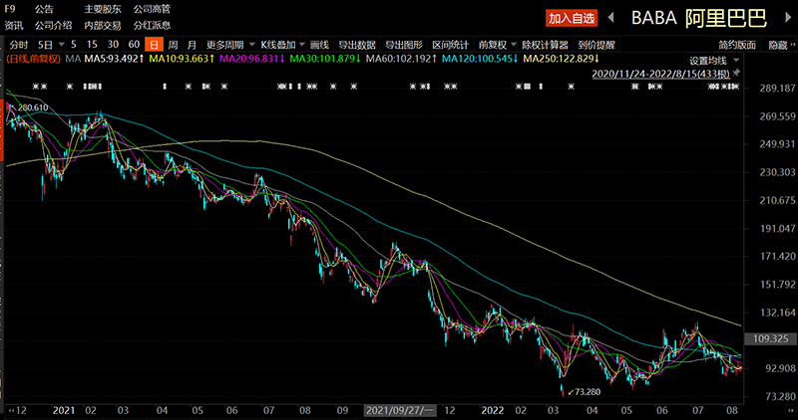Click the 2021/09/27 date marker on timeline
Image resolution: width=798 pixels, height=420 pixels.
coord(401,410)
